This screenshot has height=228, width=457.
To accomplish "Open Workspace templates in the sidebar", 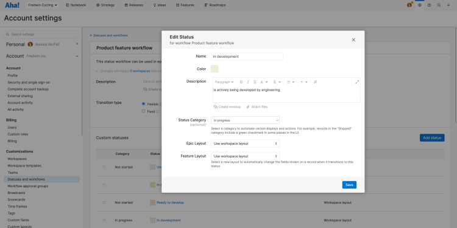I will click(24, 166).
